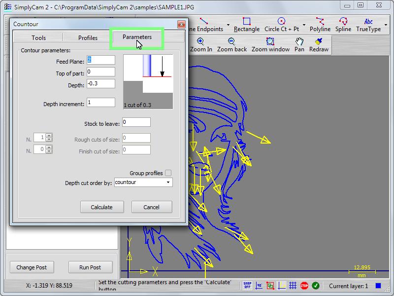The image size is (394, 296).
Task: Click the Redraw tool
Action: pyautogui.click(x=319, y=45)
